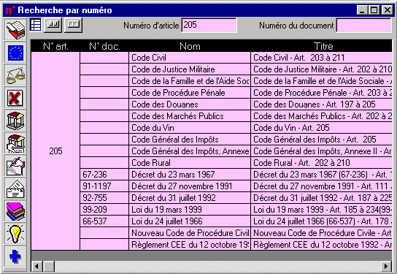Image resolution: width=397 pixels, height=274 pixels.
Task: Click the right arrow of horizontal scrollbar
Action: [386, 267]
